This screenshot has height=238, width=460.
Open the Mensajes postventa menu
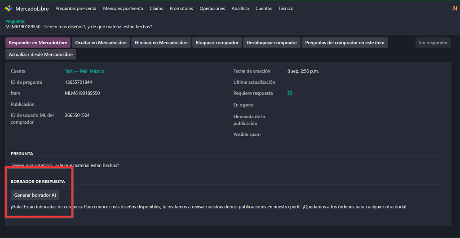point(123,9)
